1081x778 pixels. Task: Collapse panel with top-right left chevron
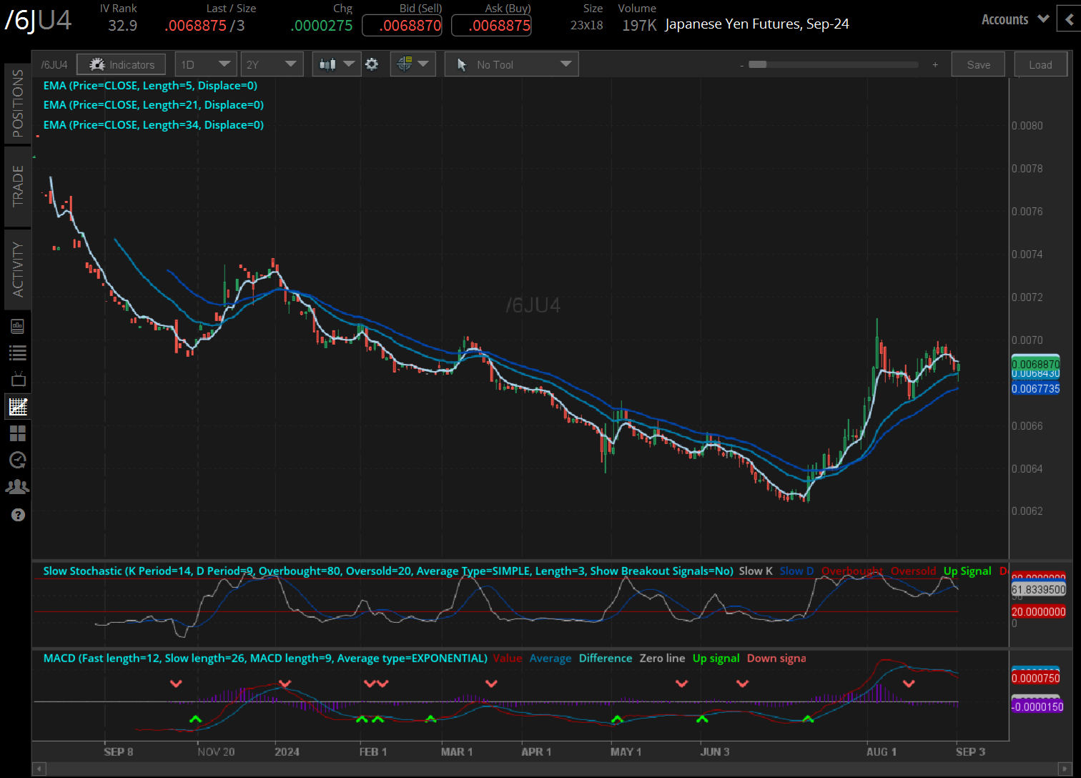pyautogui.click(x=1071, y=19)
